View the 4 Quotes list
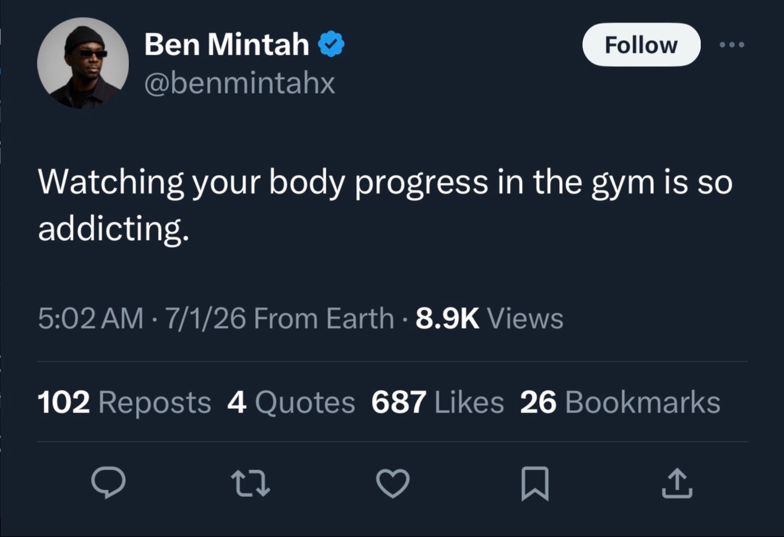The height and width of the screenshot is (537, 784). [x=291, y=402]
